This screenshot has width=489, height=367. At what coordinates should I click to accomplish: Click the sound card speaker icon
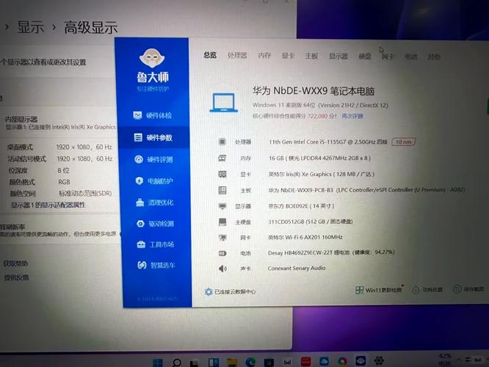coord(222,269)
